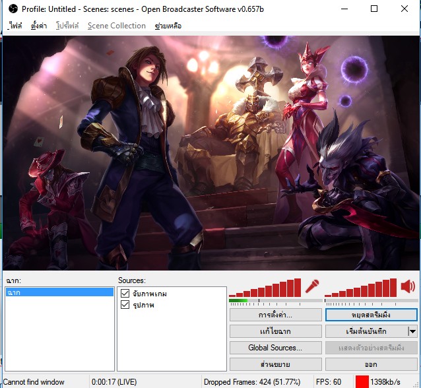Click the red bitrate status indicator
This screenshot has height=388, width=421.
(x=362, y=381)
